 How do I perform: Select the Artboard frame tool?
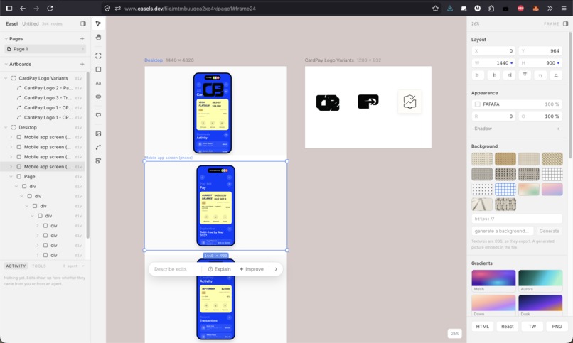point(98,56)
